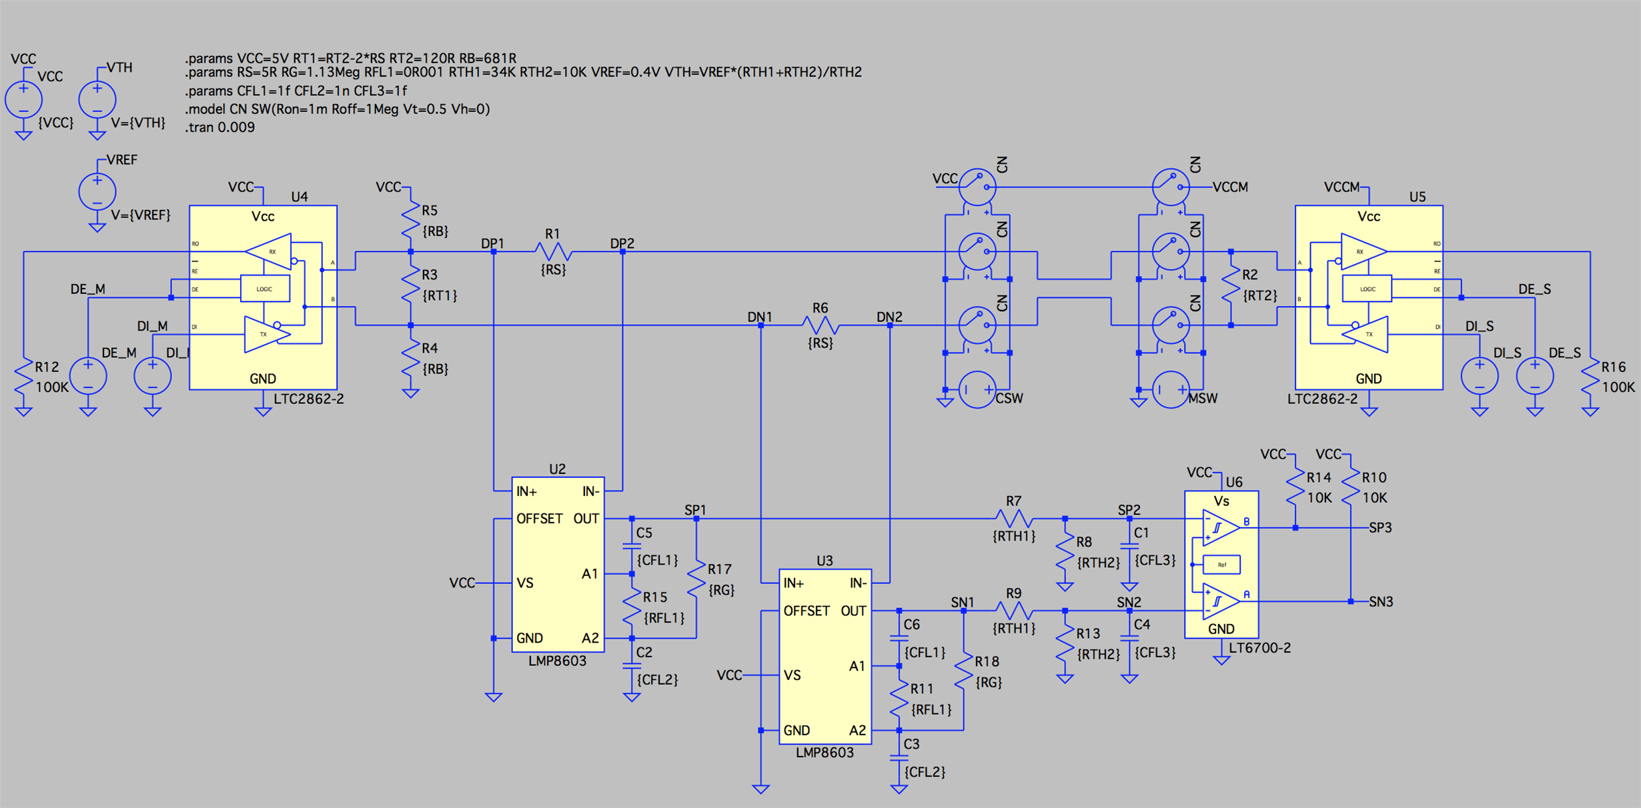This screenshot has height=808, width=1641.
Task: Click capacitor C4 near SN2
Action: 1129,638
